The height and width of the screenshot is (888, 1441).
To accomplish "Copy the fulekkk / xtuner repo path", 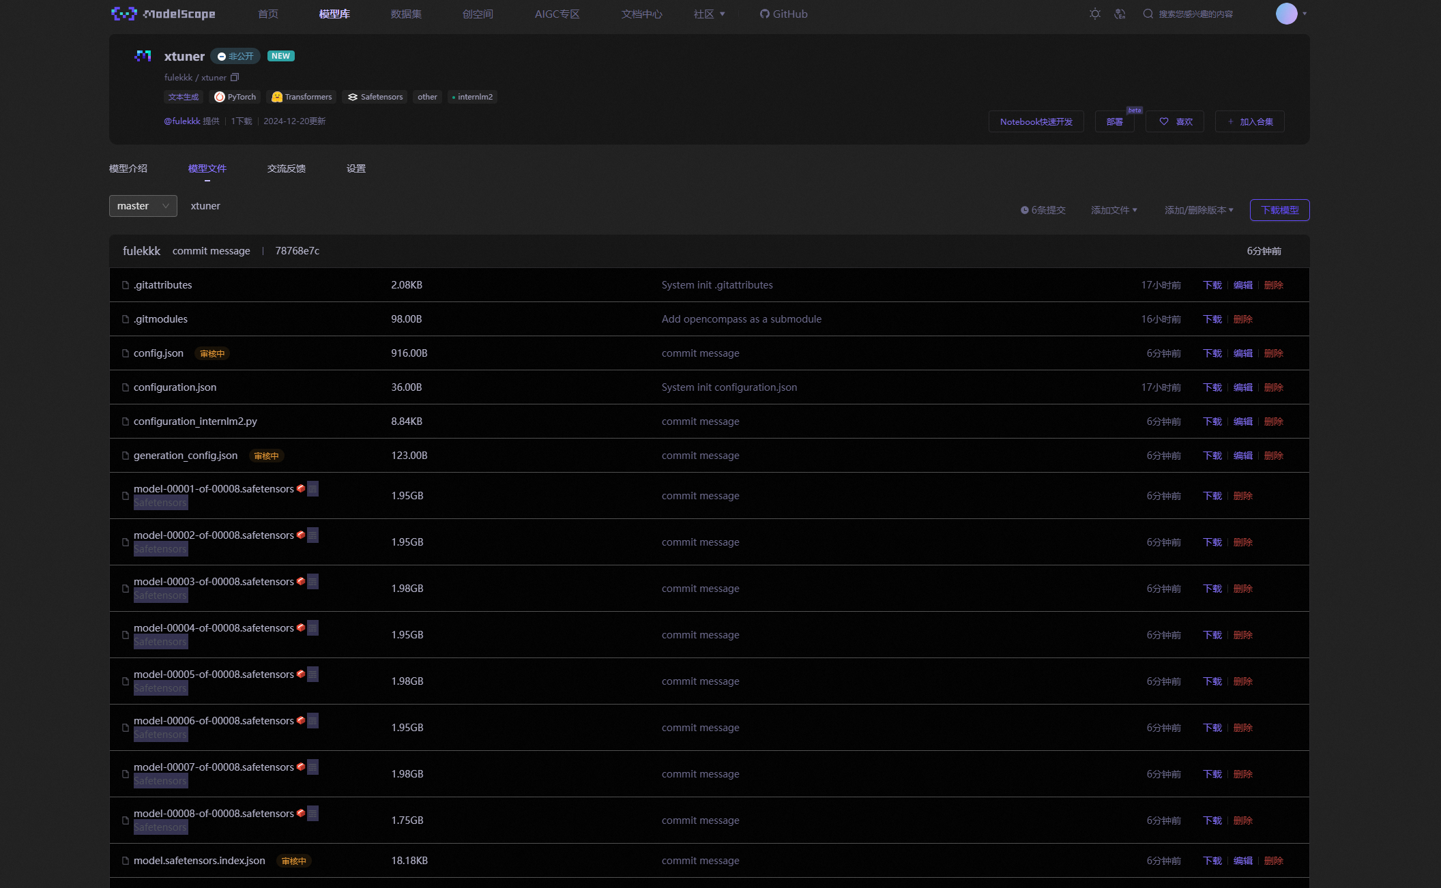I will (x=235, y=77).
